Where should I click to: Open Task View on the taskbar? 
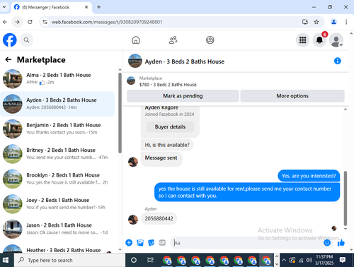point(150,260)
